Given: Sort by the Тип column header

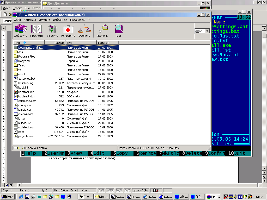Looking at the screenshot, I should click(x=81, y=43).
